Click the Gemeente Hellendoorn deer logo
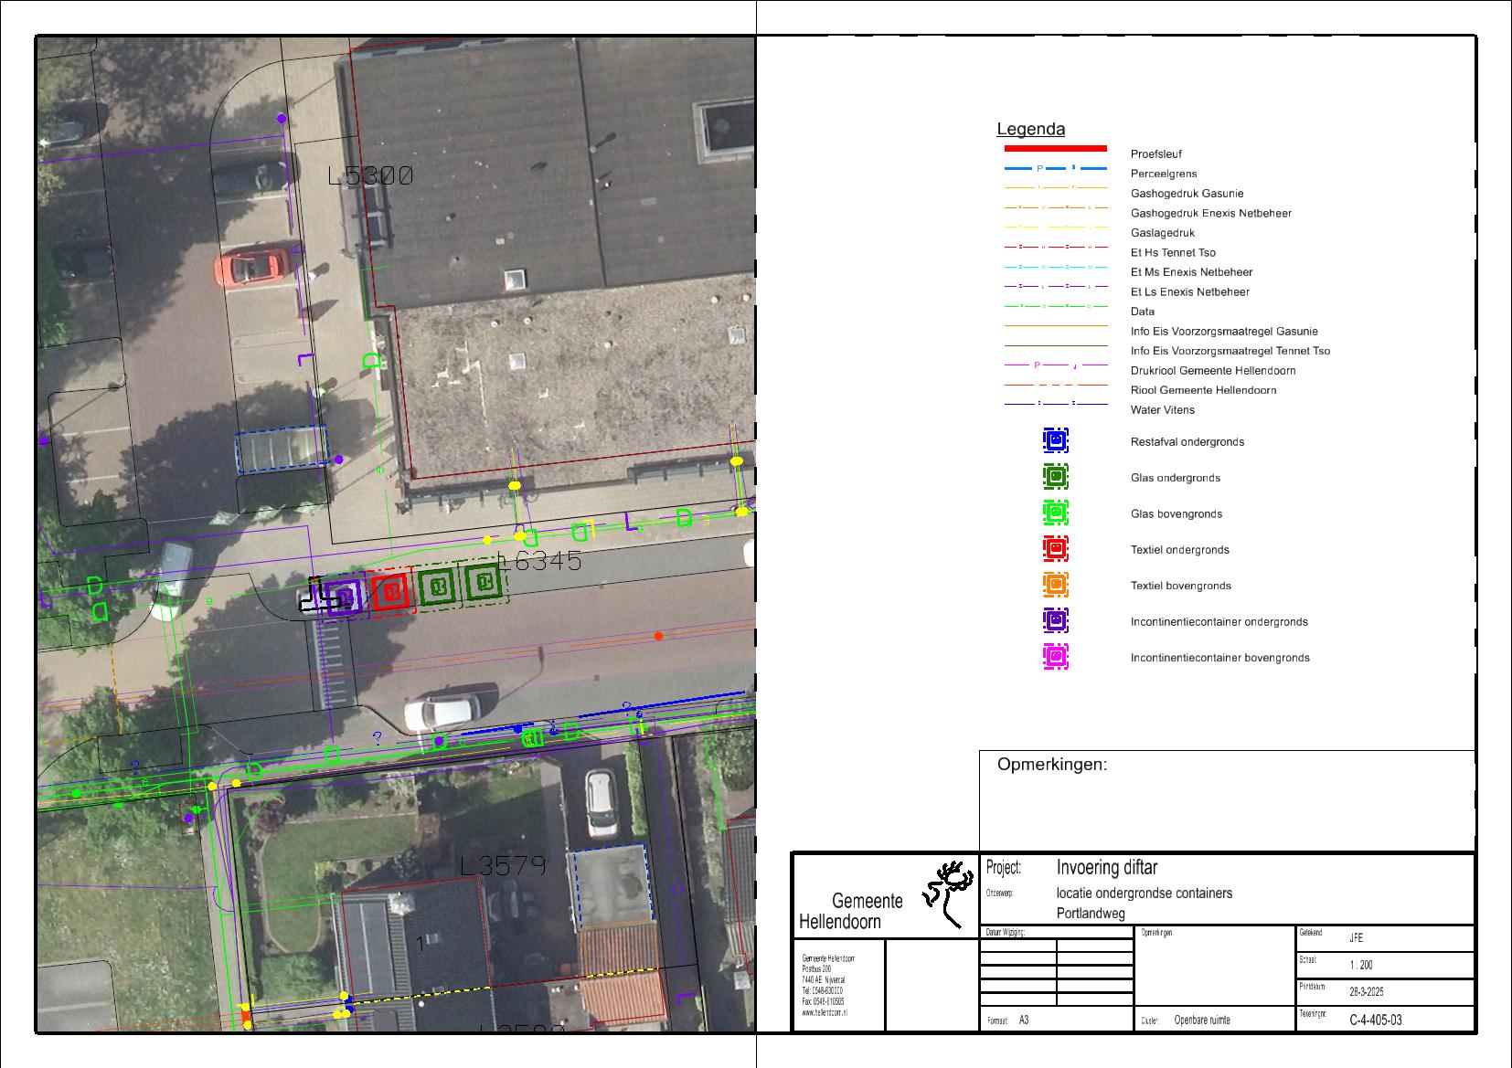 (948, 892)
